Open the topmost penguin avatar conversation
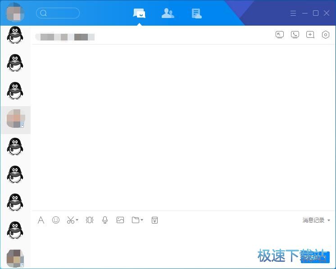This screenshot has width=336, height=269. (15, 35)
